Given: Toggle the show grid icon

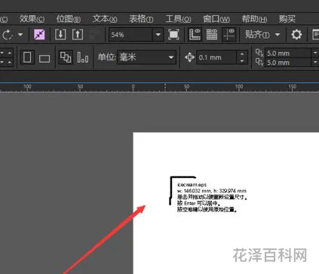Looking at the screenshot, I should click(212, 35).
